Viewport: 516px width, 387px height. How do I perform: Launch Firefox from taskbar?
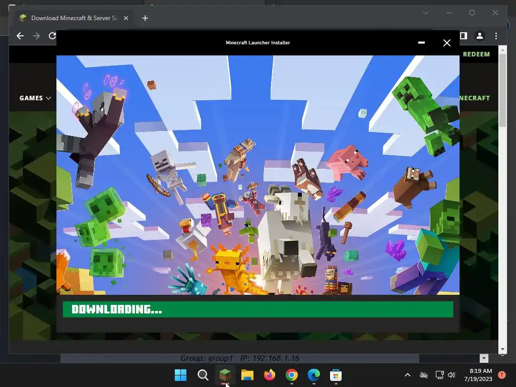[x=269, y=375]
